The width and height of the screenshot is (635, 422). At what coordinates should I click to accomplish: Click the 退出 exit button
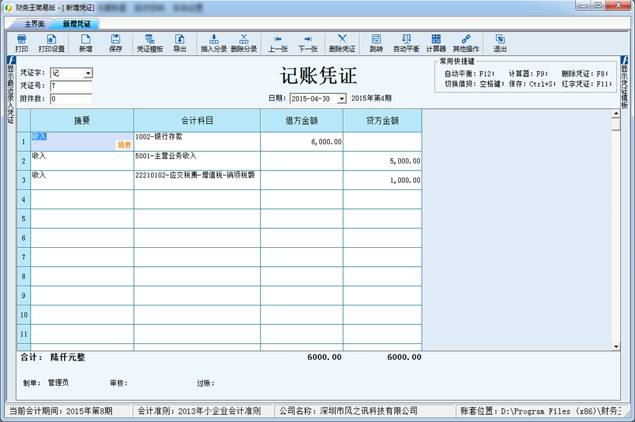(x=500, y=43)
